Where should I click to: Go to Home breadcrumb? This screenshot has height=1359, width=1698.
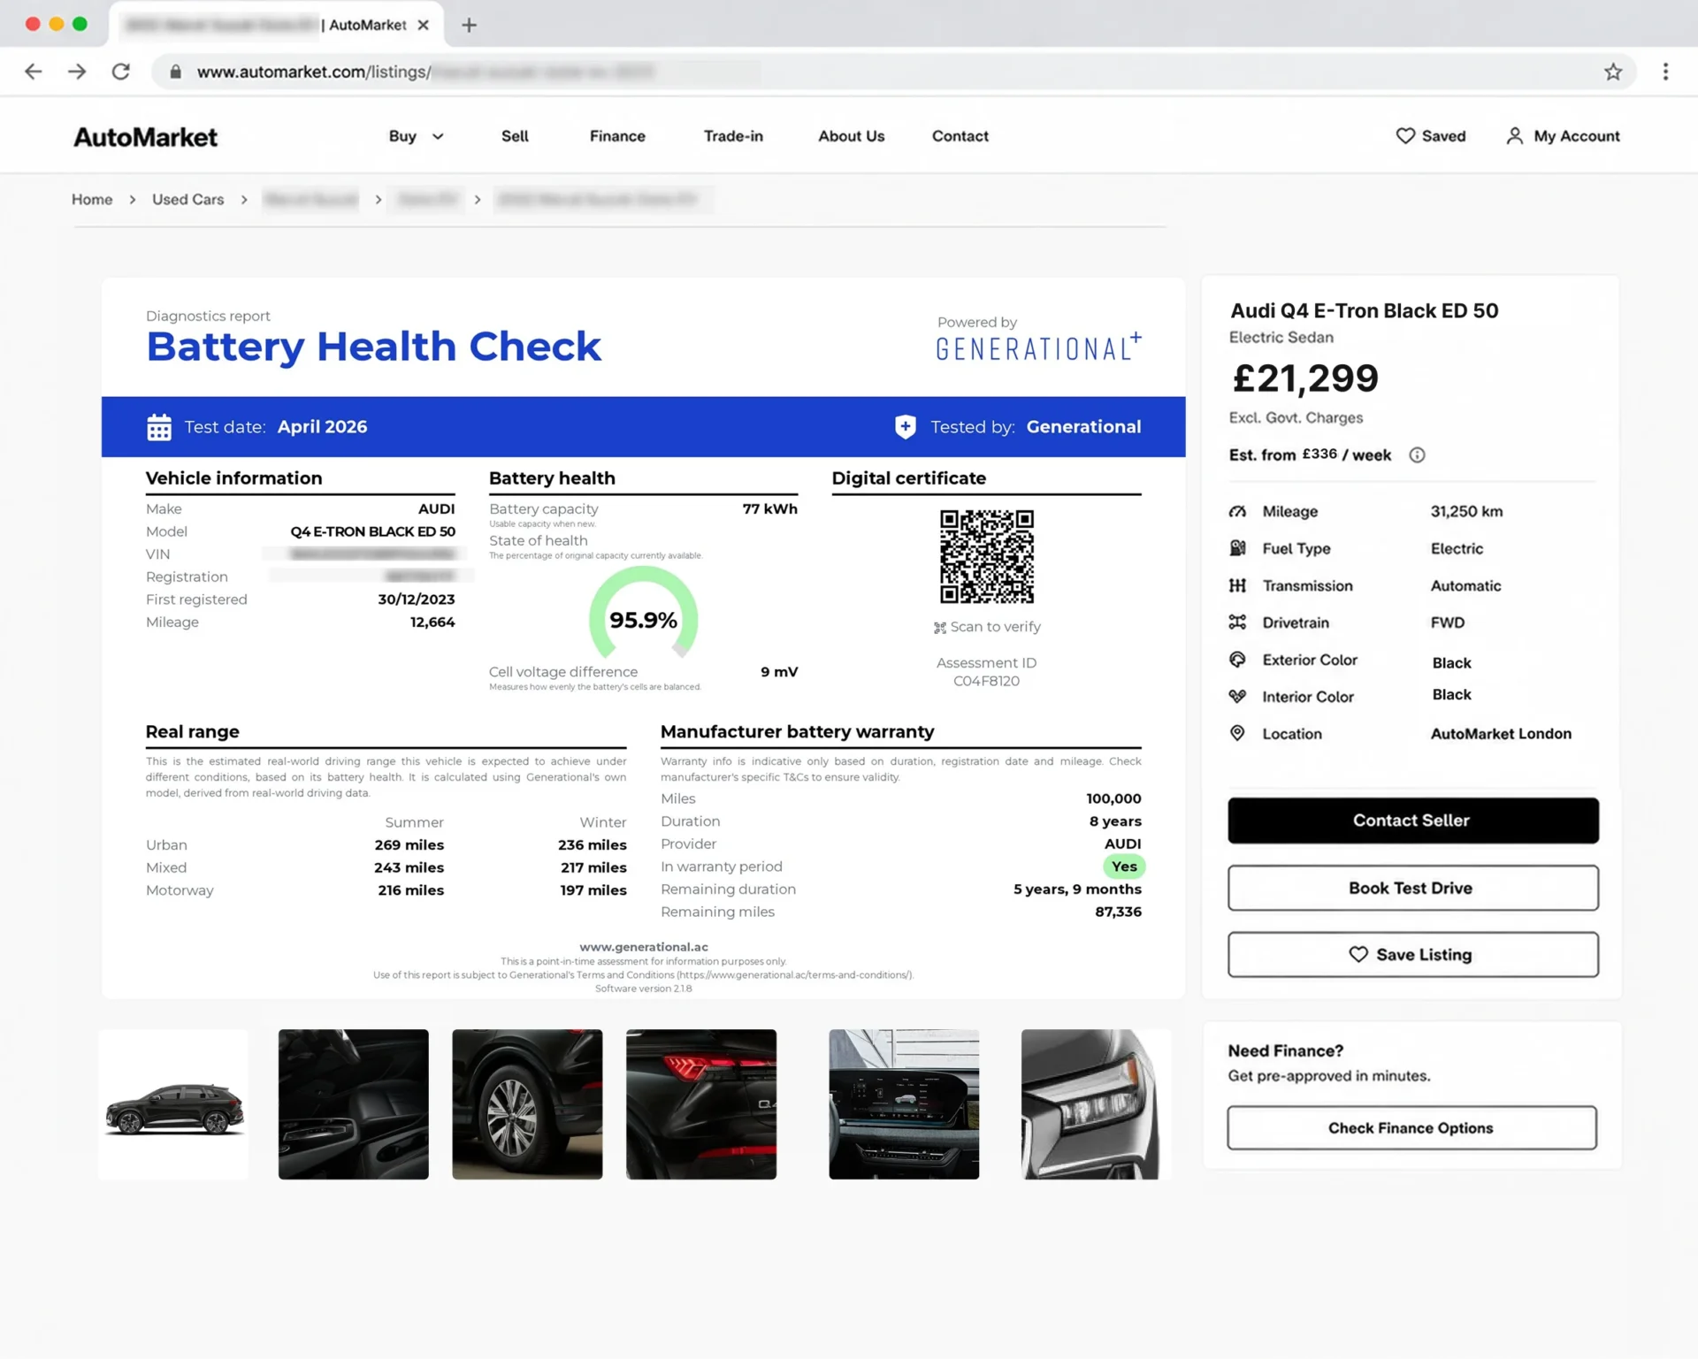[x=92, y=200]
